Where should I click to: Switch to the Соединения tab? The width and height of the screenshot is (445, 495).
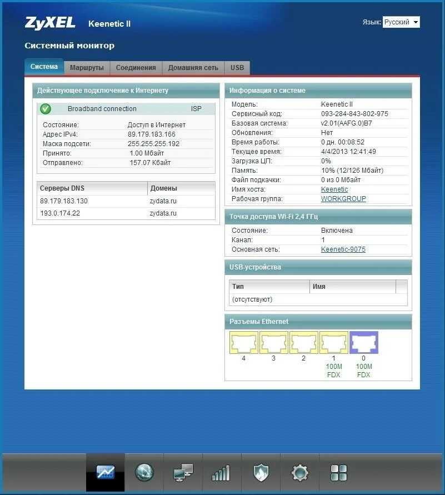click(x=136, y=68)
